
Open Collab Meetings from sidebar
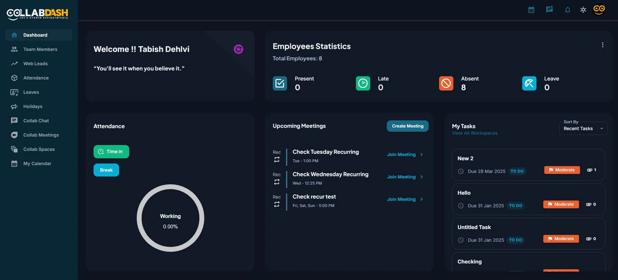coord(39,135)
